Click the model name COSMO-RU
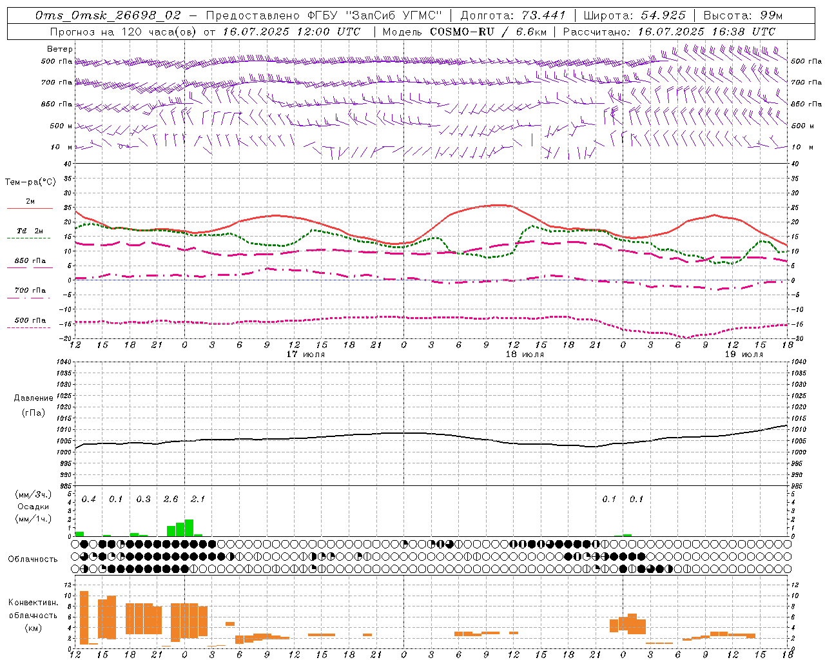825x660 pixels. [x=462, y=32]
